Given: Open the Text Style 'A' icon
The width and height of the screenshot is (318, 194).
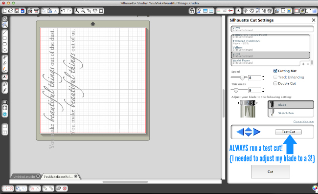Looking at the screenshot, I should click(238, 11).
